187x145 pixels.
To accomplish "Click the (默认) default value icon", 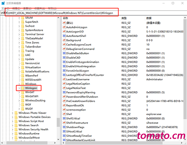I will point(64,23).
